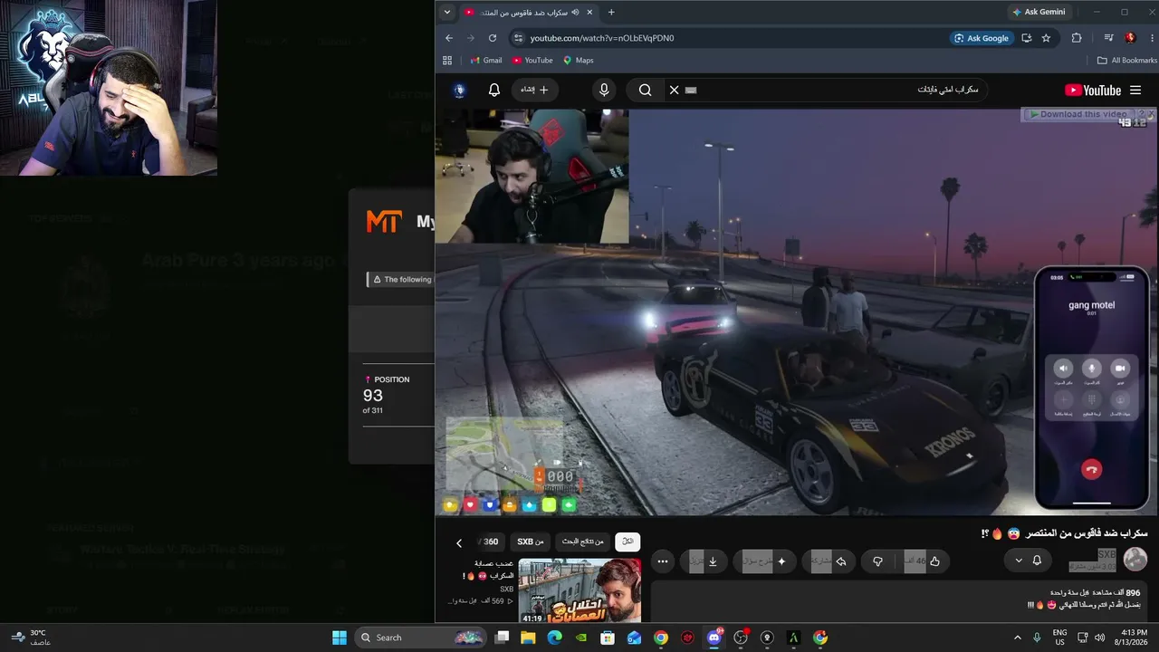This screenshot has width=1159, height=652.
Task: Open the YouTube Create button
Action: pyautogui.click(x=534, y=90)
